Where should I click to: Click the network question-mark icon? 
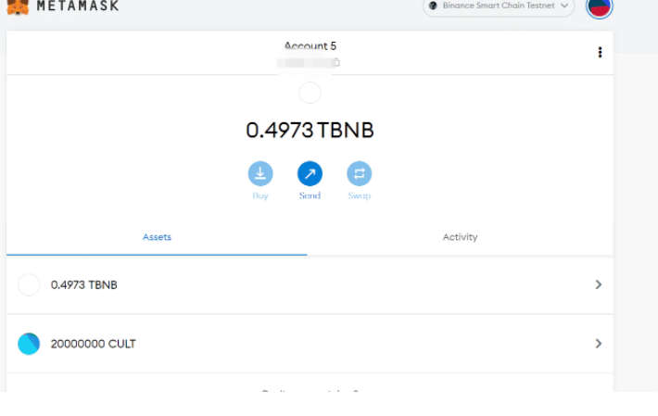433,6
